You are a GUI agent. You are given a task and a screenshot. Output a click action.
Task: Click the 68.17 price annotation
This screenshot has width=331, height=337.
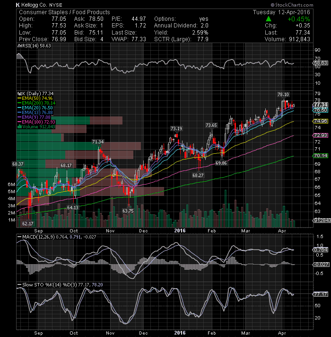pos(66,166)
